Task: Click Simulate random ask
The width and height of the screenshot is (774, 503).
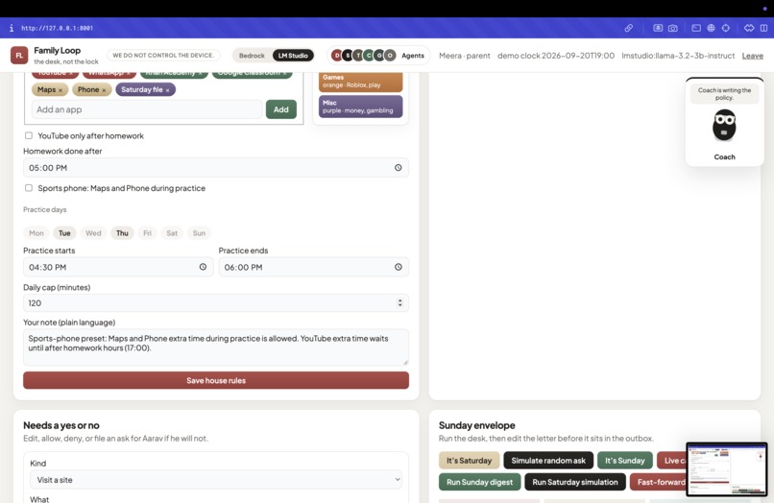Action: (x=548, y=461)
